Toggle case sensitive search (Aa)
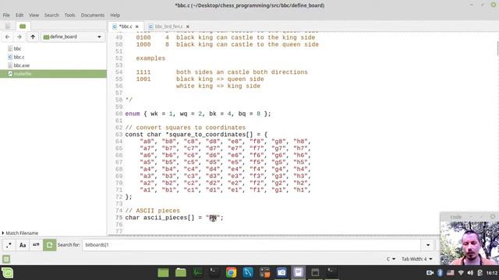The width and height of the screenshot is (499, 280). 23,245
